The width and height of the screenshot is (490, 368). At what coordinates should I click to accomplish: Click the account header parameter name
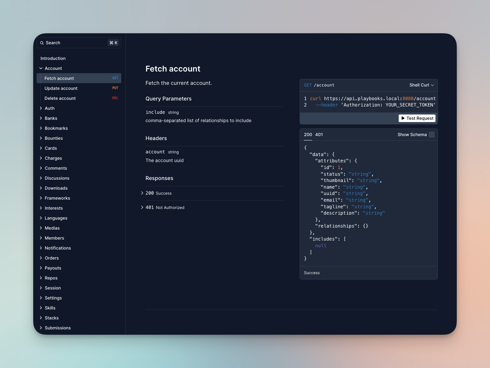(x=155, y=152)
